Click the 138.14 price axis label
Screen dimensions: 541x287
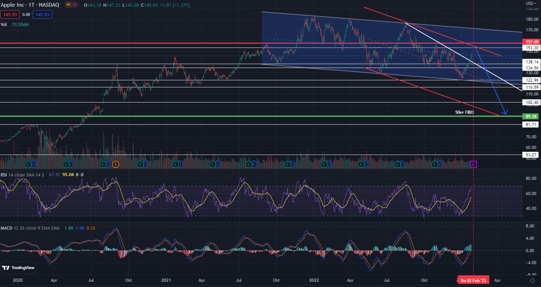pyautogui.click(x=532, y=62)
